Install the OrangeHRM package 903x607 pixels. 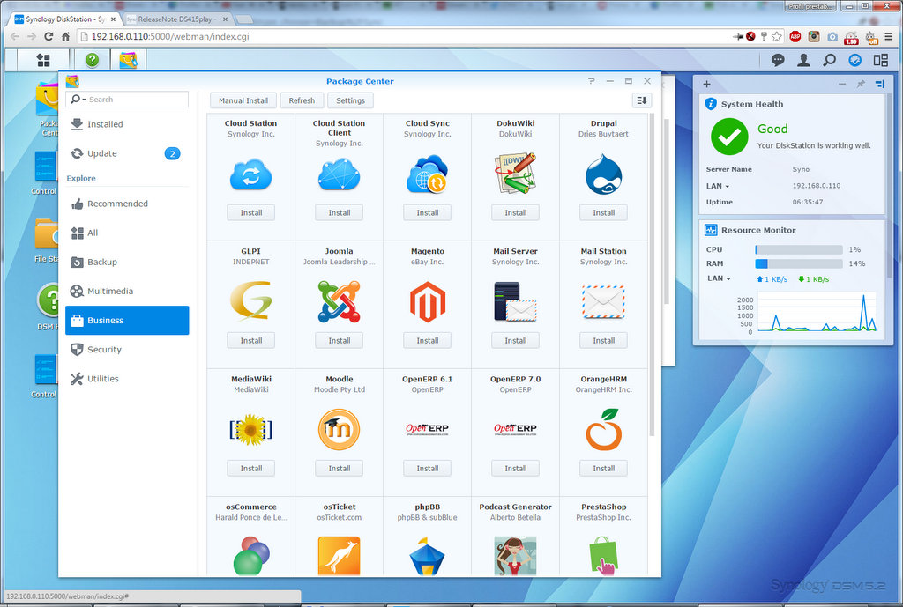point(603,469)
